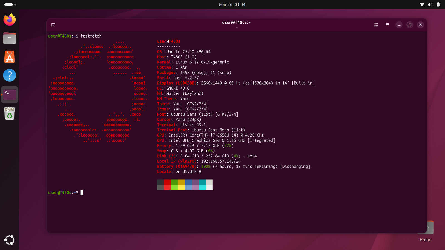Launch Firefox from the dock
The image size is (445, 250).
pyautogui.click(x=9, y=19)
